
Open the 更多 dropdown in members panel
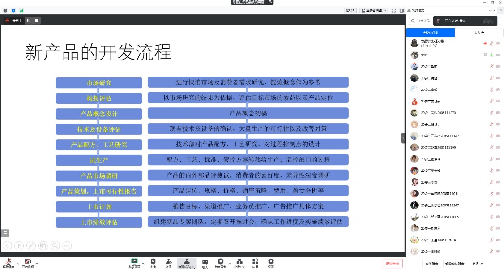pyautogui.click(x=478, y=264)
